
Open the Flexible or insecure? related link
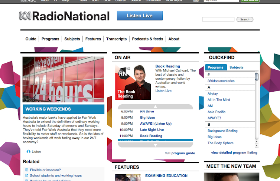pos(45,170)
